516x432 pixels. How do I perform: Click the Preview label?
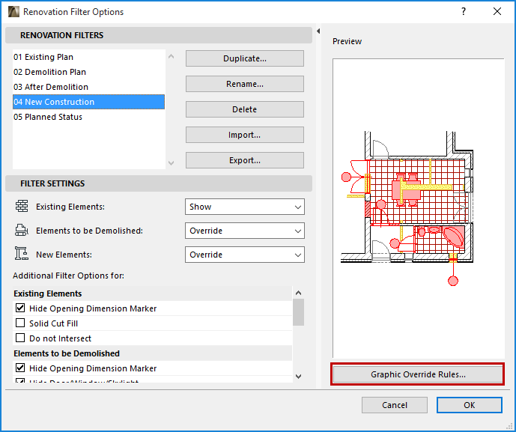tap(347, 41)
